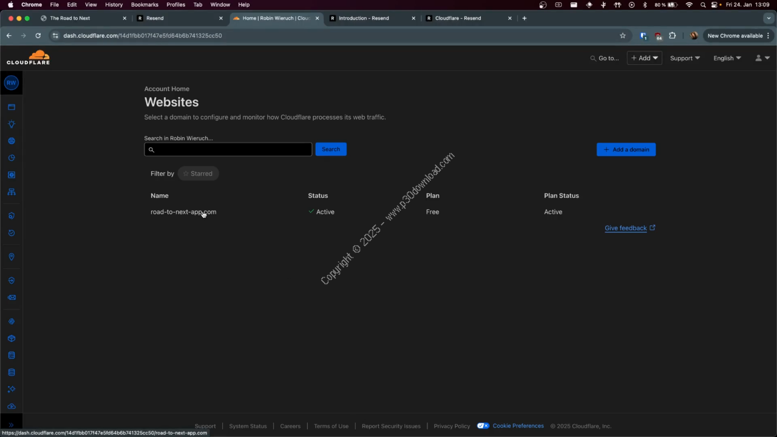
Task: Open the Give feedback link
Action: coord(626,228)
